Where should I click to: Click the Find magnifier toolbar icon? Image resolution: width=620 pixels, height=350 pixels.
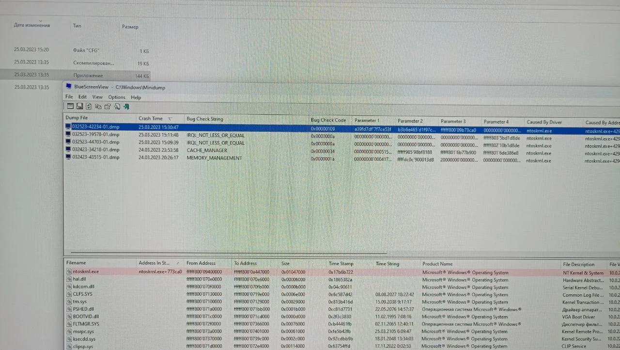[x=117, y=107]
